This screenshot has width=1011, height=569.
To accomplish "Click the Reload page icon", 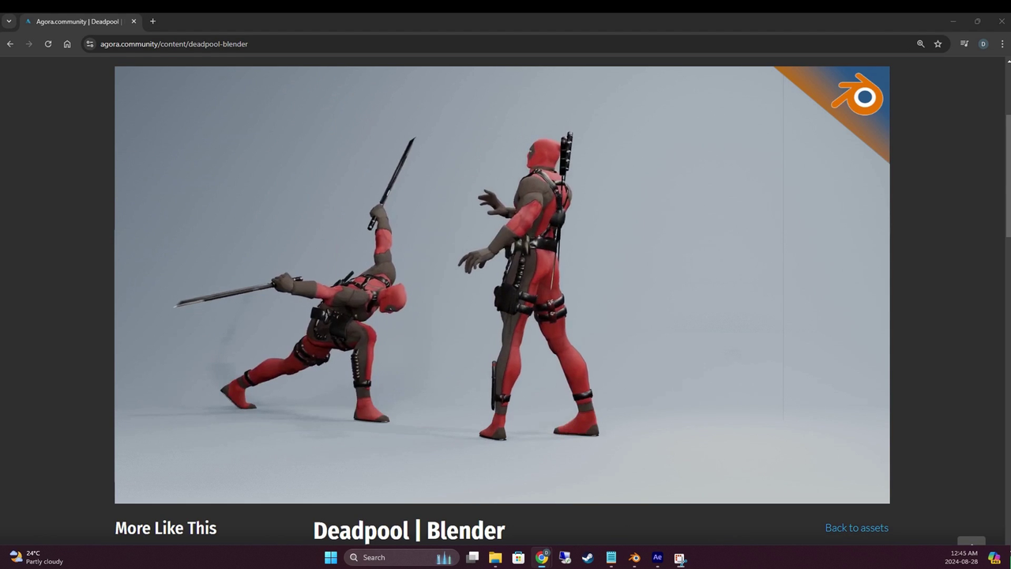I will 48,44.
